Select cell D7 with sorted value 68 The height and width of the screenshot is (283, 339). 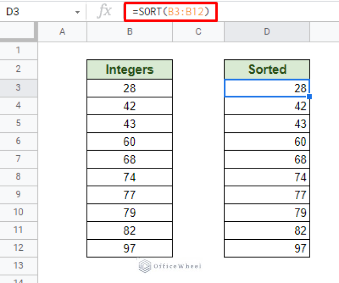click(267, 159)
